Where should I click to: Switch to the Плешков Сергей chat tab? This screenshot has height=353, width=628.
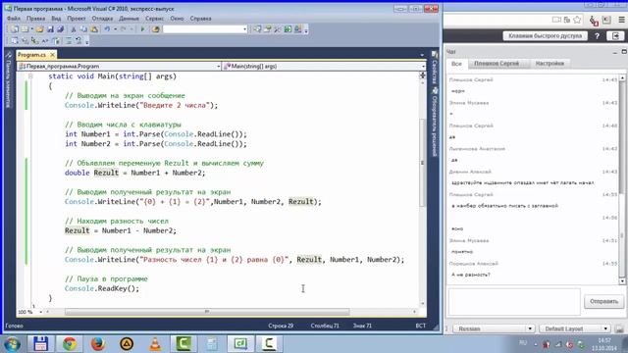[497, 64]
